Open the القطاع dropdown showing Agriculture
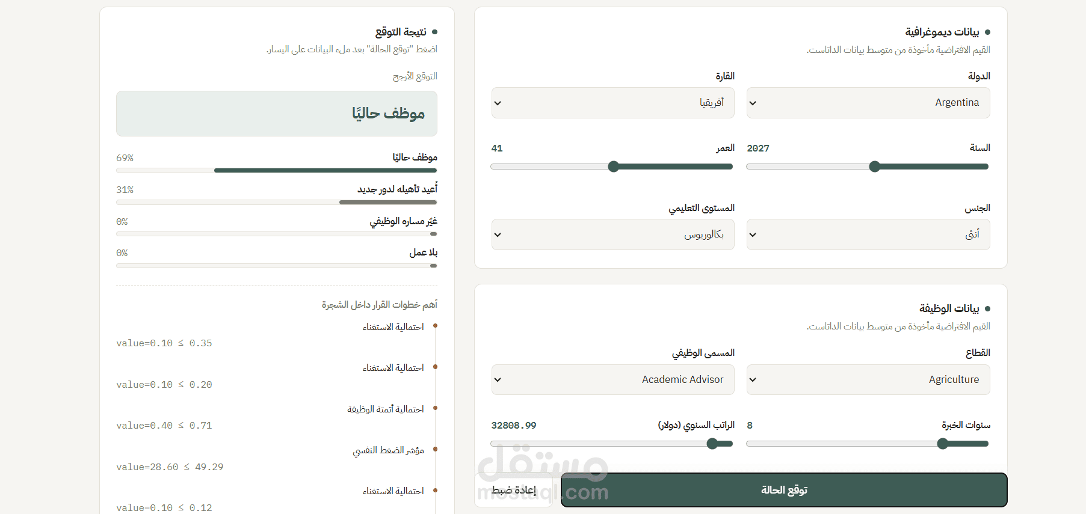1086x514 pixels. pyautogui.click(x=868, y=379)
